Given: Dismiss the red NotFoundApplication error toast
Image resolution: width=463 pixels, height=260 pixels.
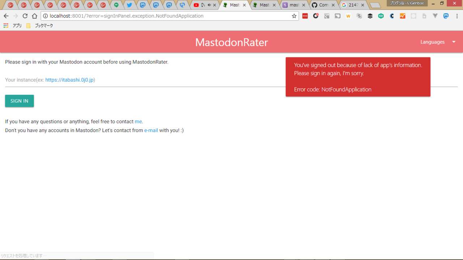Looking at the screenshot, I should point(358,77).
